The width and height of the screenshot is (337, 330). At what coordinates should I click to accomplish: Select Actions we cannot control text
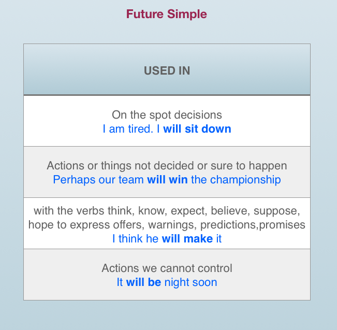(167, 268)
